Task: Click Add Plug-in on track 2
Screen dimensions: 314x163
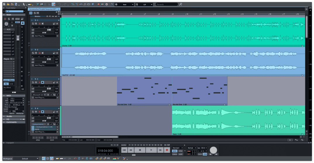Action: tap(45, 65)
